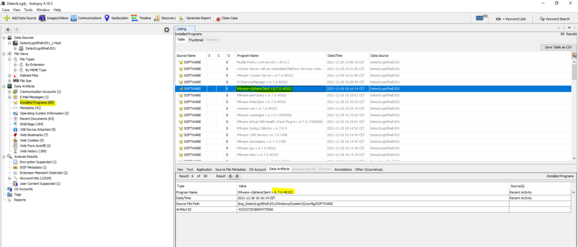Expand the By Extension node

[15, 64]
